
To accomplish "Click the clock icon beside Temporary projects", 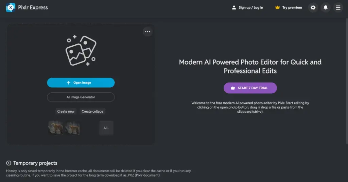I will (x=8, y=163).
